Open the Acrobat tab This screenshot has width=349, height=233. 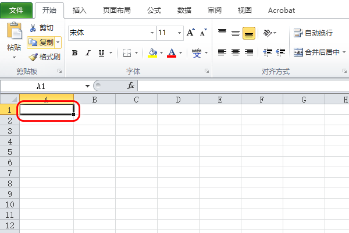tap(282, 10)
